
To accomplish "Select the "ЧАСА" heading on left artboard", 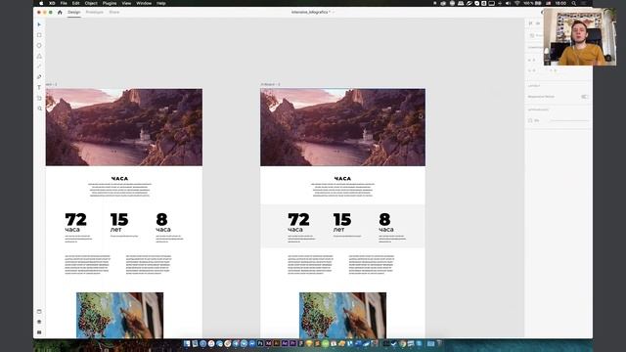I will click(119, 179).
